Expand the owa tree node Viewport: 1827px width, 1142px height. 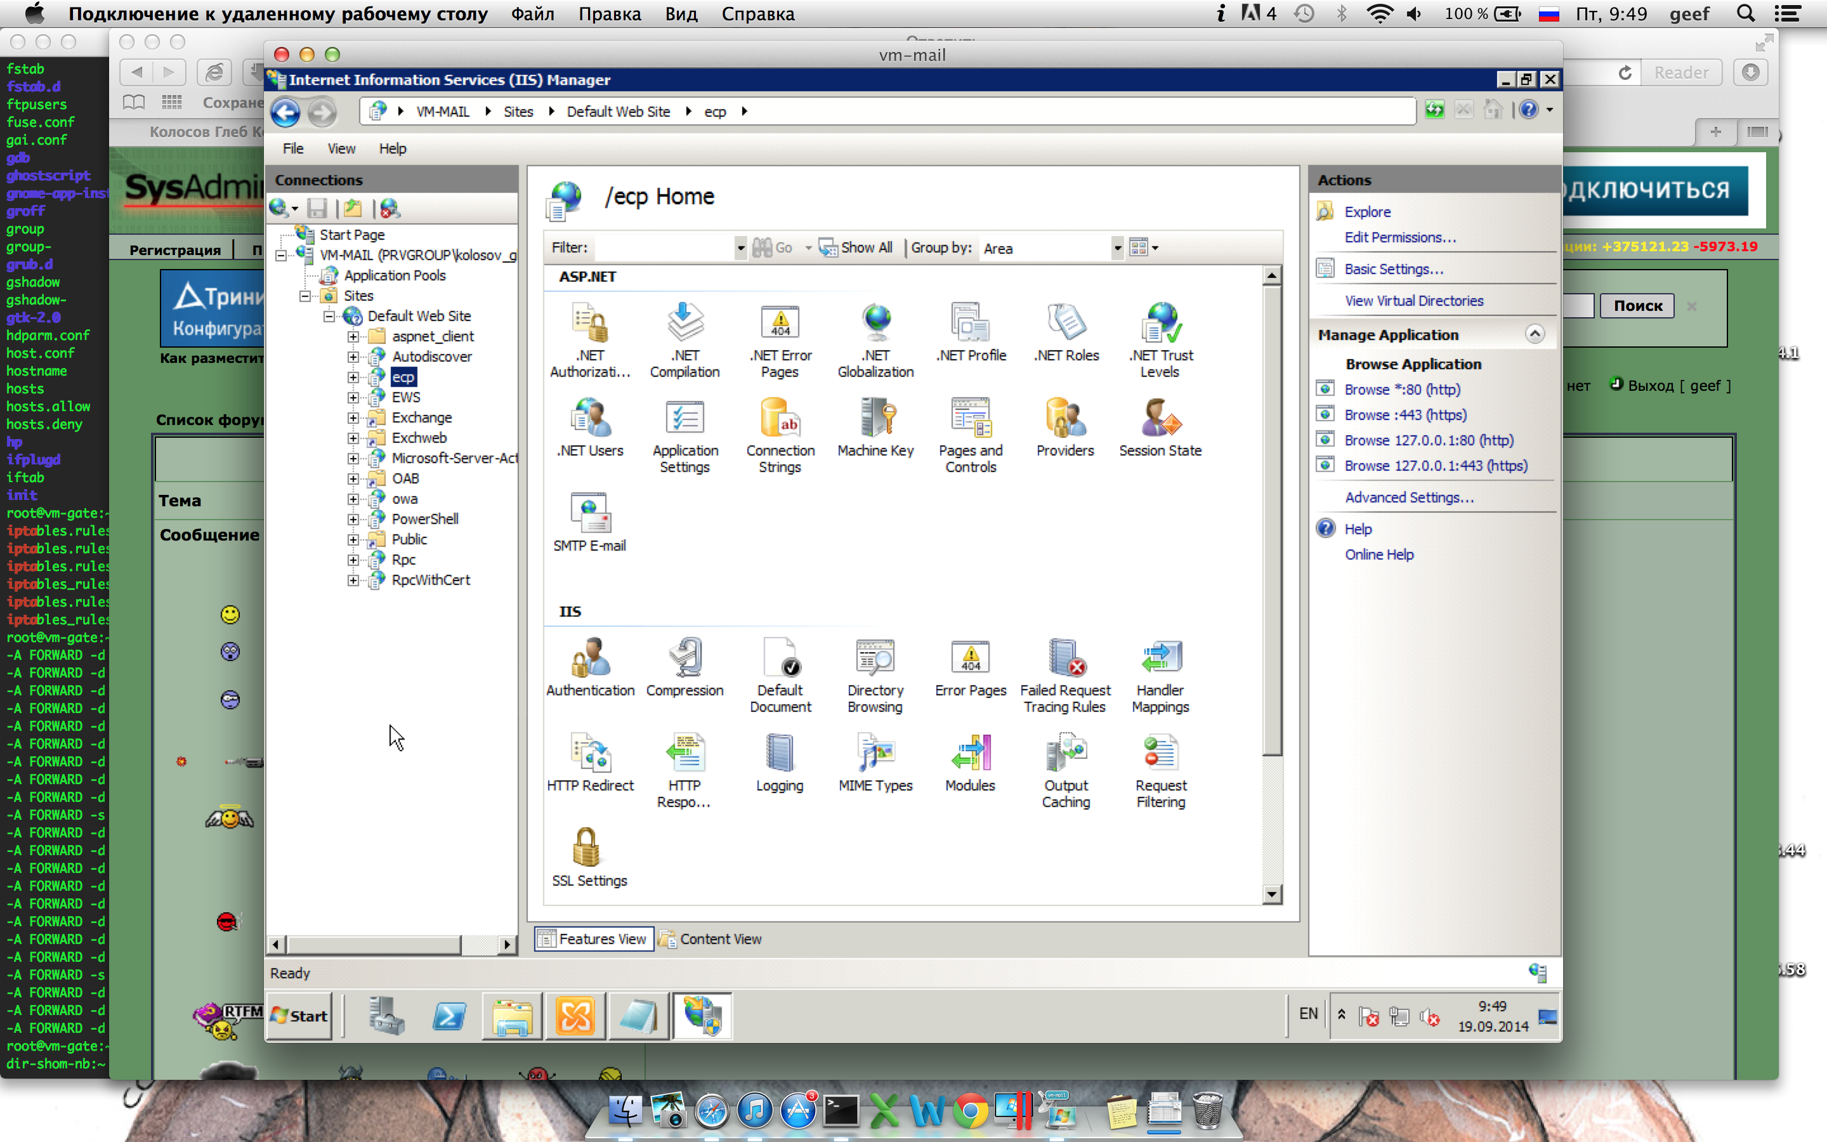353,499
